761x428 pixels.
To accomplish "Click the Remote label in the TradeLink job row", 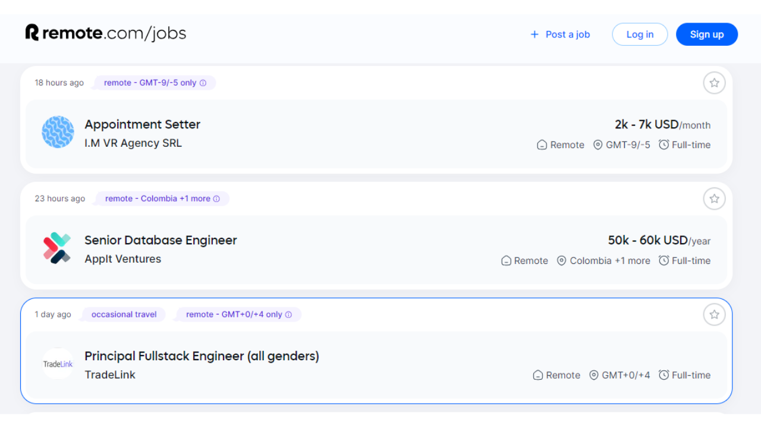I will point(563,376).
